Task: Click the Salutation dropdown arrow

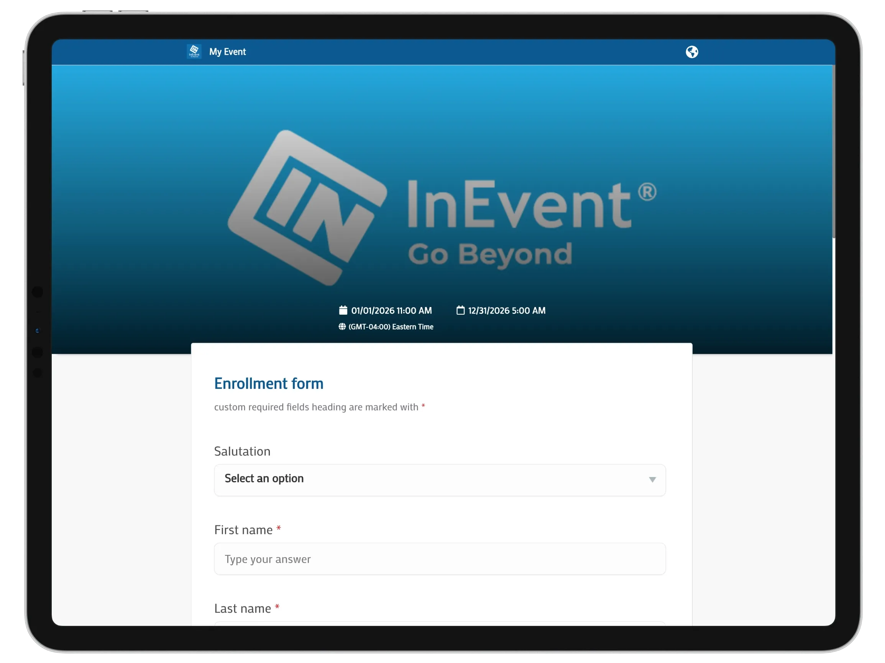Action: 652,480
